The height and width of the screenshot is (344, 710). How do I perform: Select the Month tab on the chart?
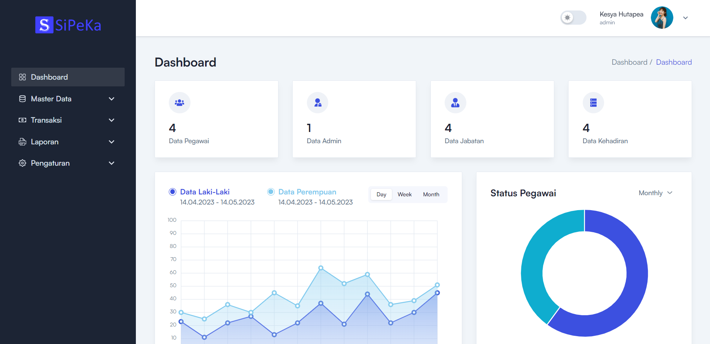click(x=431, y=194)
